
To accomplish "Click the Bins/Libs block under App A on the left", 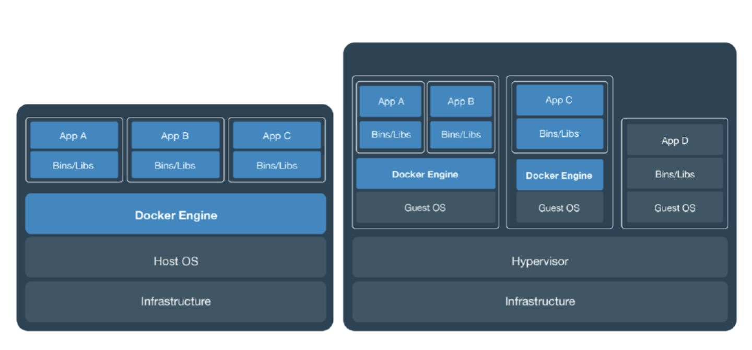I will [x=74, y=165].
